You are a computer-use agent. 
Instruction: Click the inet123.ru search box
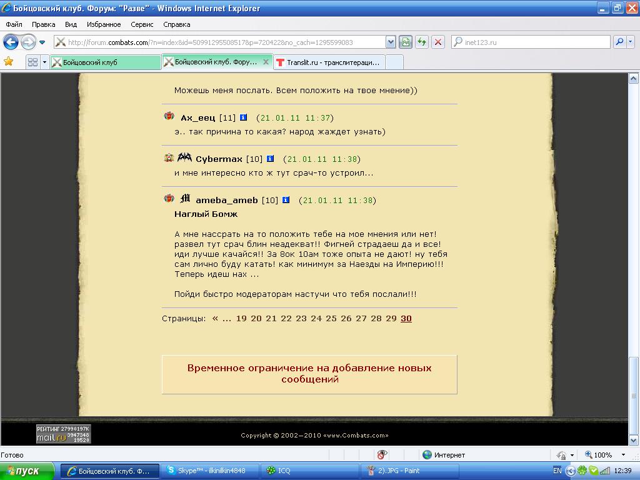pyautogui.click(x=531, y=42)
